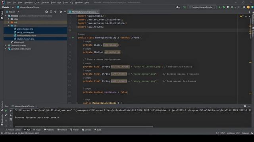The height and width of the screenshot is (142, 254).
Task: Expand the out folder
Action: pos(9,22)
